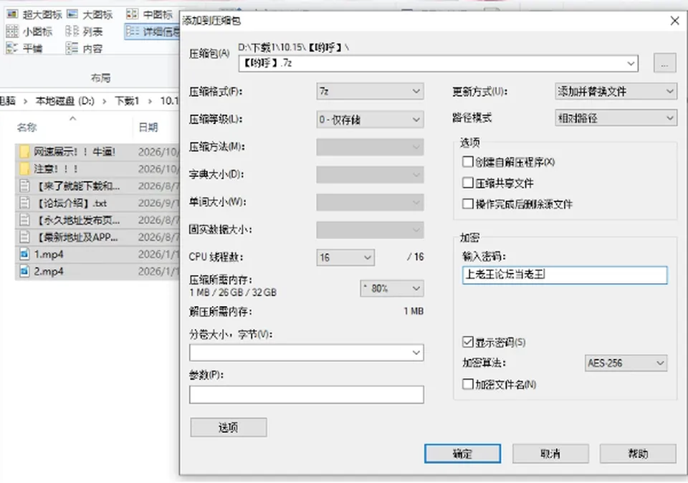Check 操作完成后删除源文件 option
The width and height of the screenshot is (688, 483).
click(x=468, y=204)
